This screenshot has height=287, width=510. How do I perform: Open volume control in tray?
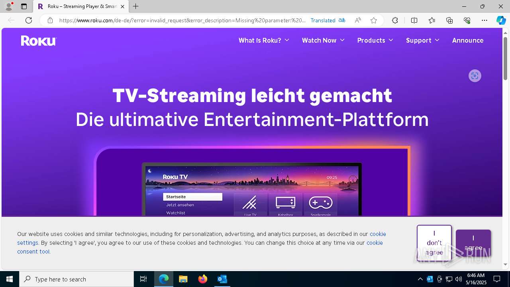[x=458, y=279]
